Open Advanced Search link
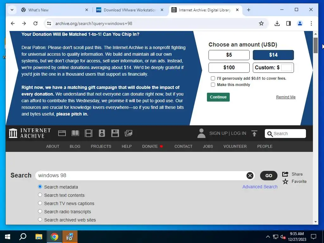 pos(260,187)
